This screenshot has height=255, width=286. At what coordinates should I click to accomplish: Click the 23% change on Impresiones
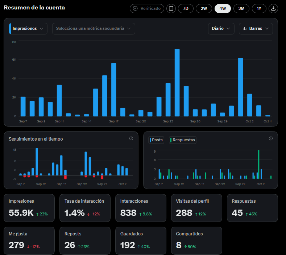[42, 214]
